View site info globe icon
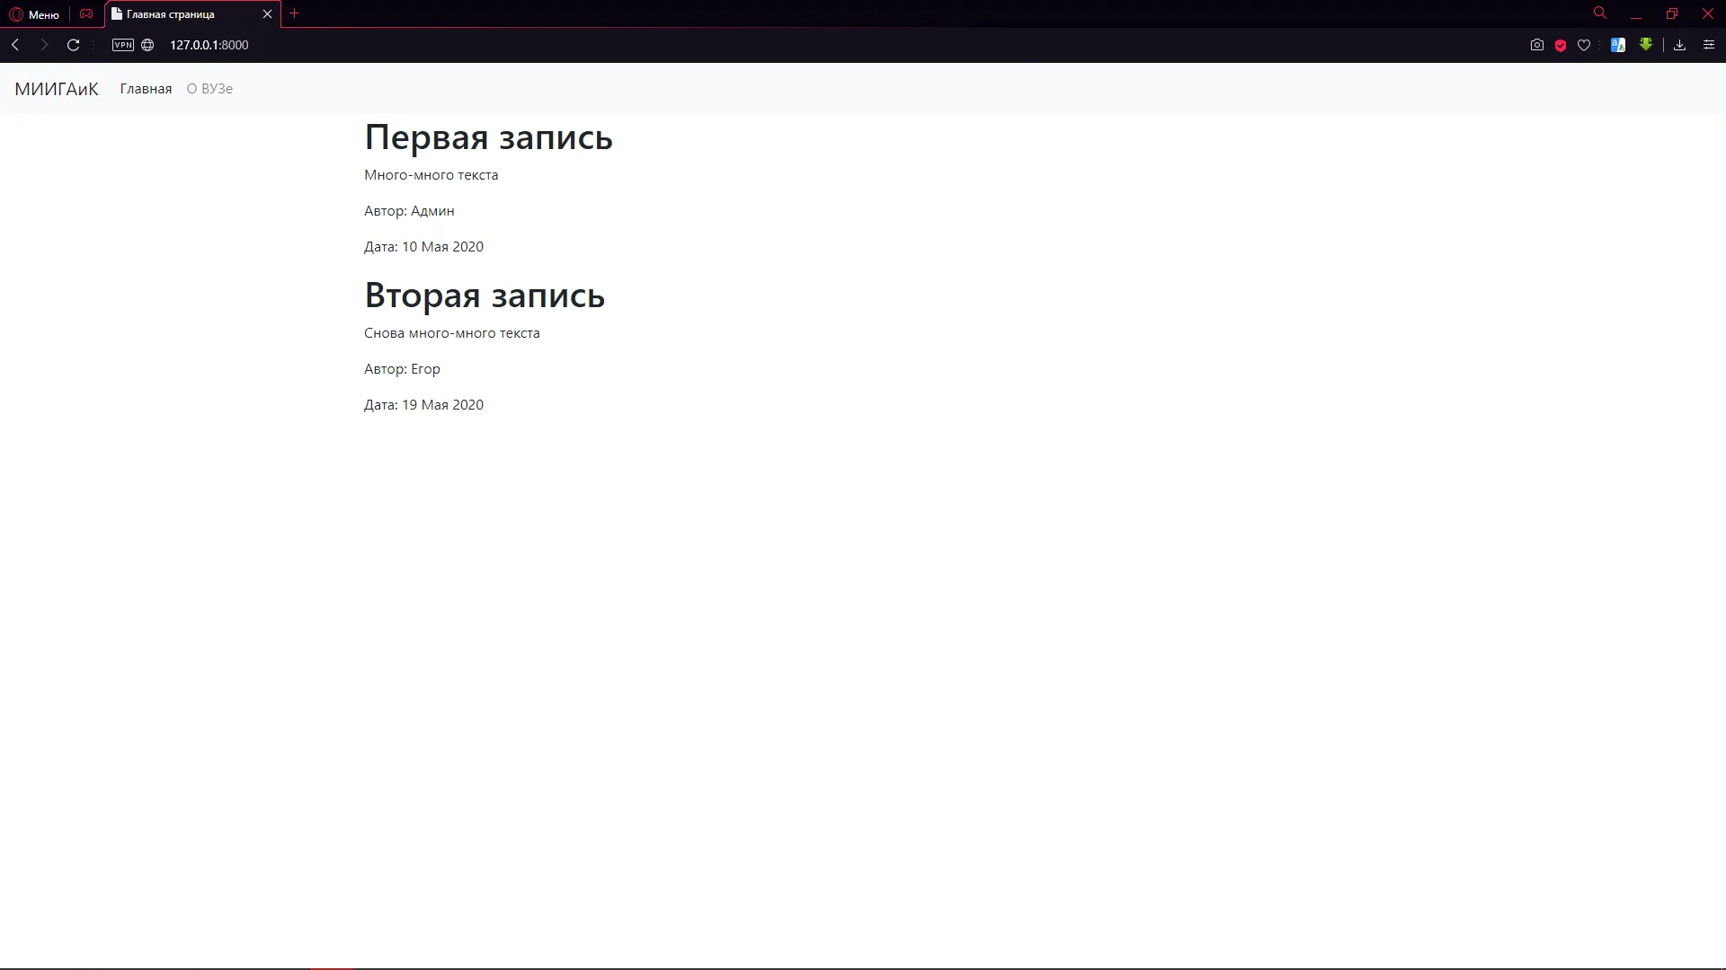 tap(147, 45)
